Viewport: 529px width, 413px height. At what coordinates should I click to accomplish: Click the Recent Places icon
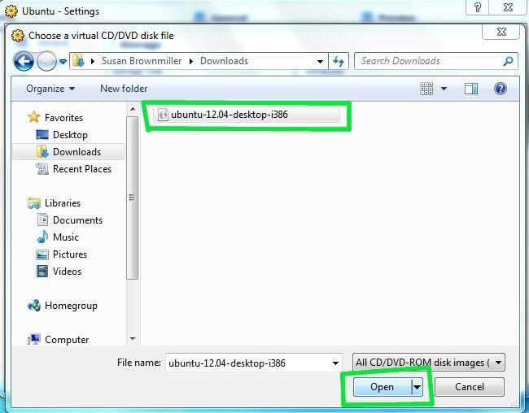(x=42, y=168)
